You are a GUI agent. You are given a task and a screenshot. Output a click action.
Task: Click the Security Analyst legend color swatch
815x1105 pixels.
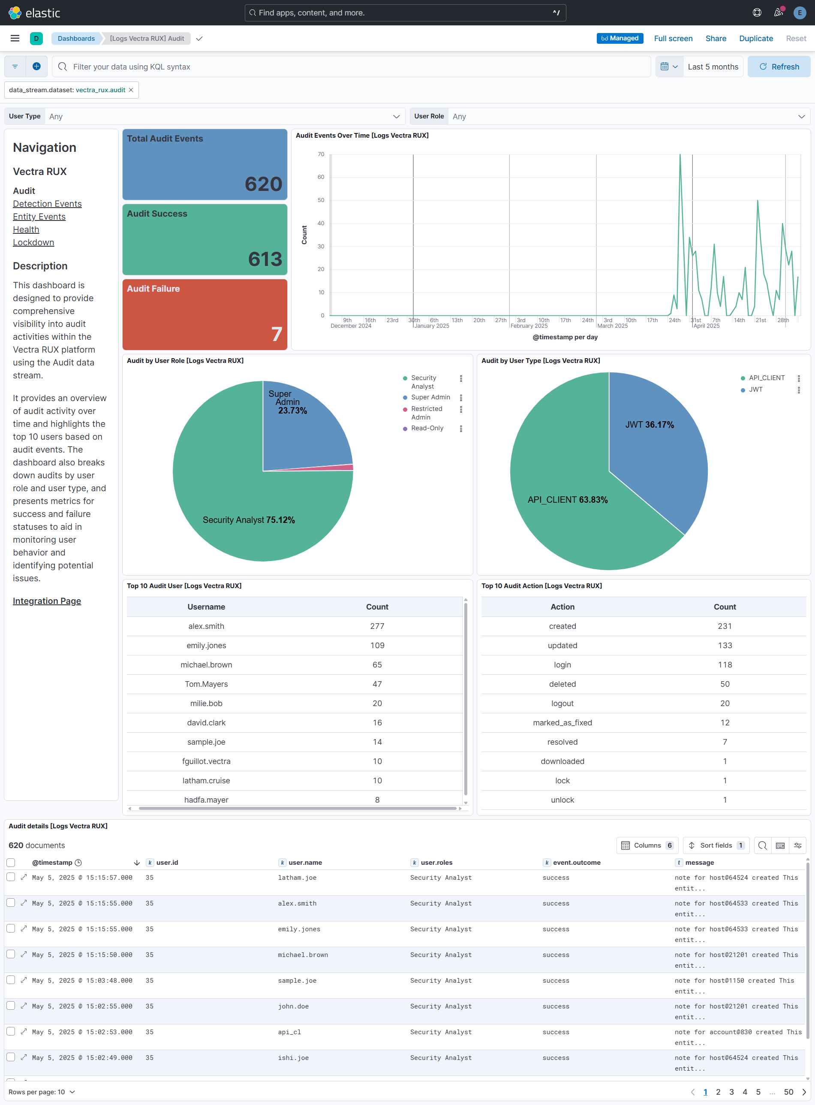(405, 378)
